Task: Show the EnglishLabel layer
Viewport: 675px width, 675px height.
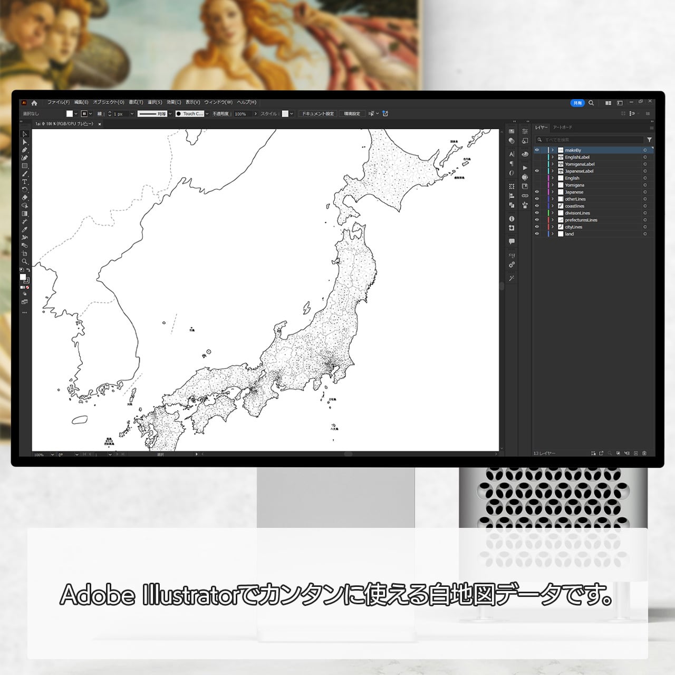Action: tap(537, 157)
